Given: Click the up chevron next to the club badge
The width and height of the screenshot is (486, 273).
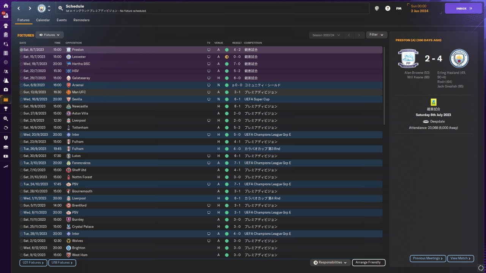Looking at the screenshot, I should tap(49, 6).
